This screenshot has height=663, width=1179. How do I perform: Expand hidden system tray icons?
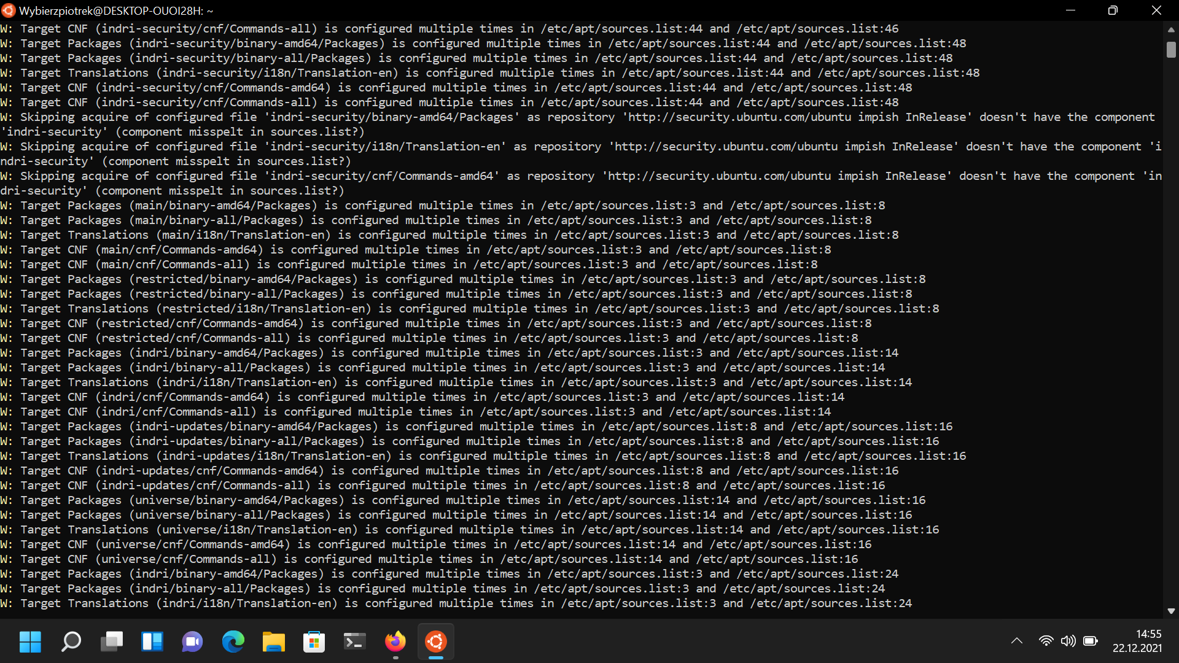[x=1018, y=641]
